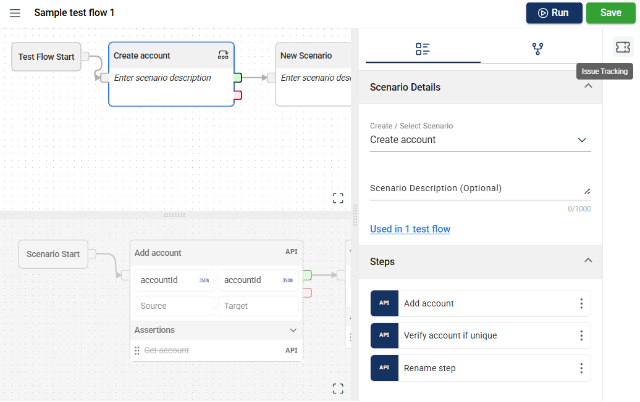Save the test flow
Viewport: 640px width, 402px height.
(610, 13)
